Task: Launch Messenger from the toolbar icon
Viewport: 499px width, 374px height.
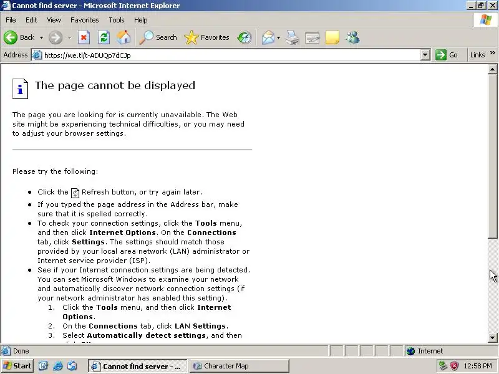Action: (x=352, y=37)
